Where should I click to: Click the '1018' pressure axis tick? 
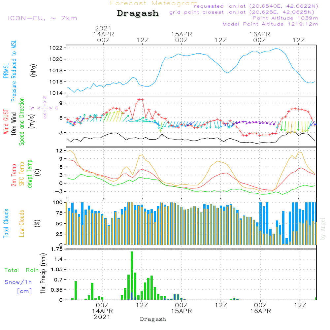[x=56, y=71]
